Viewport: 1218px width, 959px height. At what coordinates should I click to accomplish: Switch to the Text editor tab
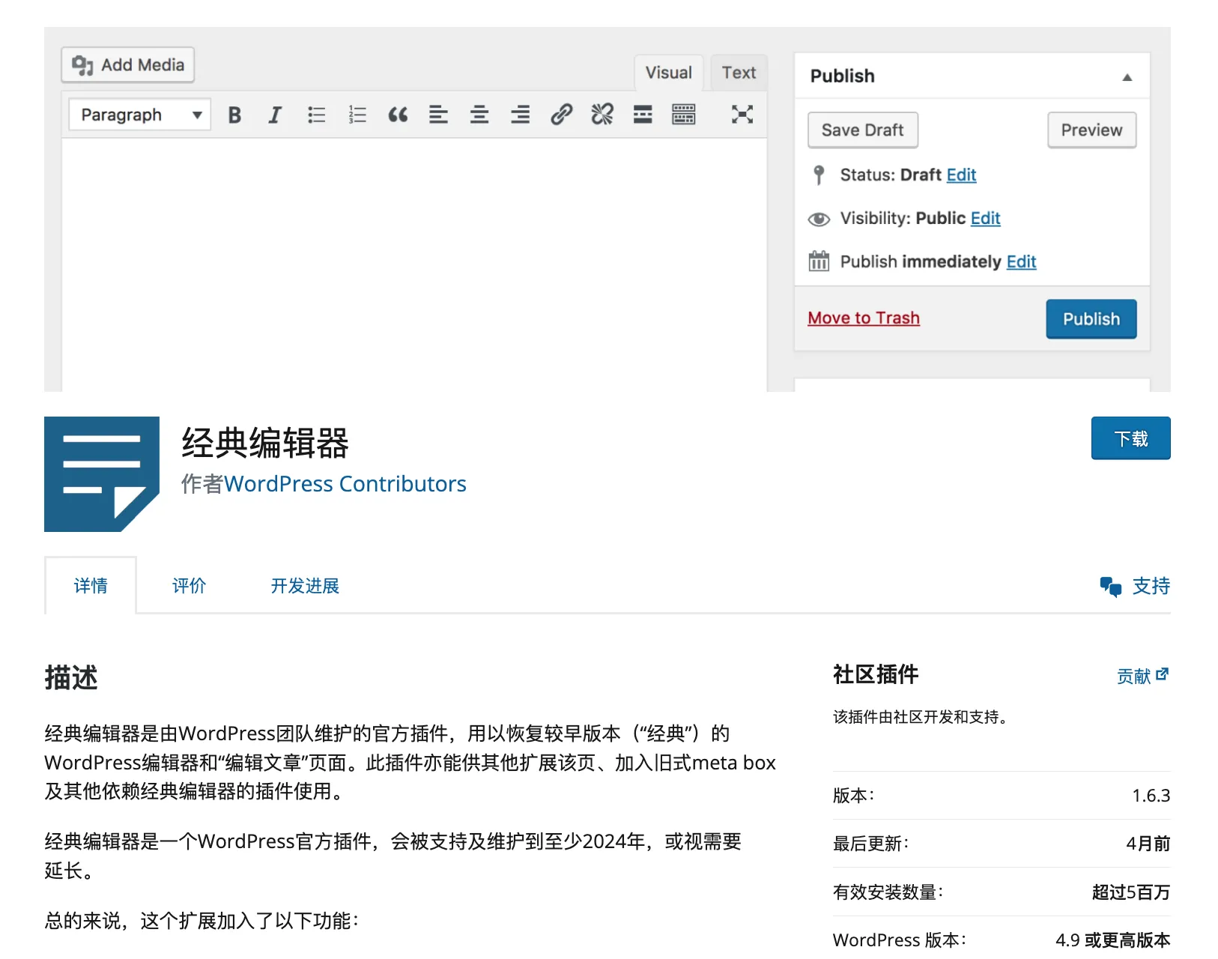(739, 73)
